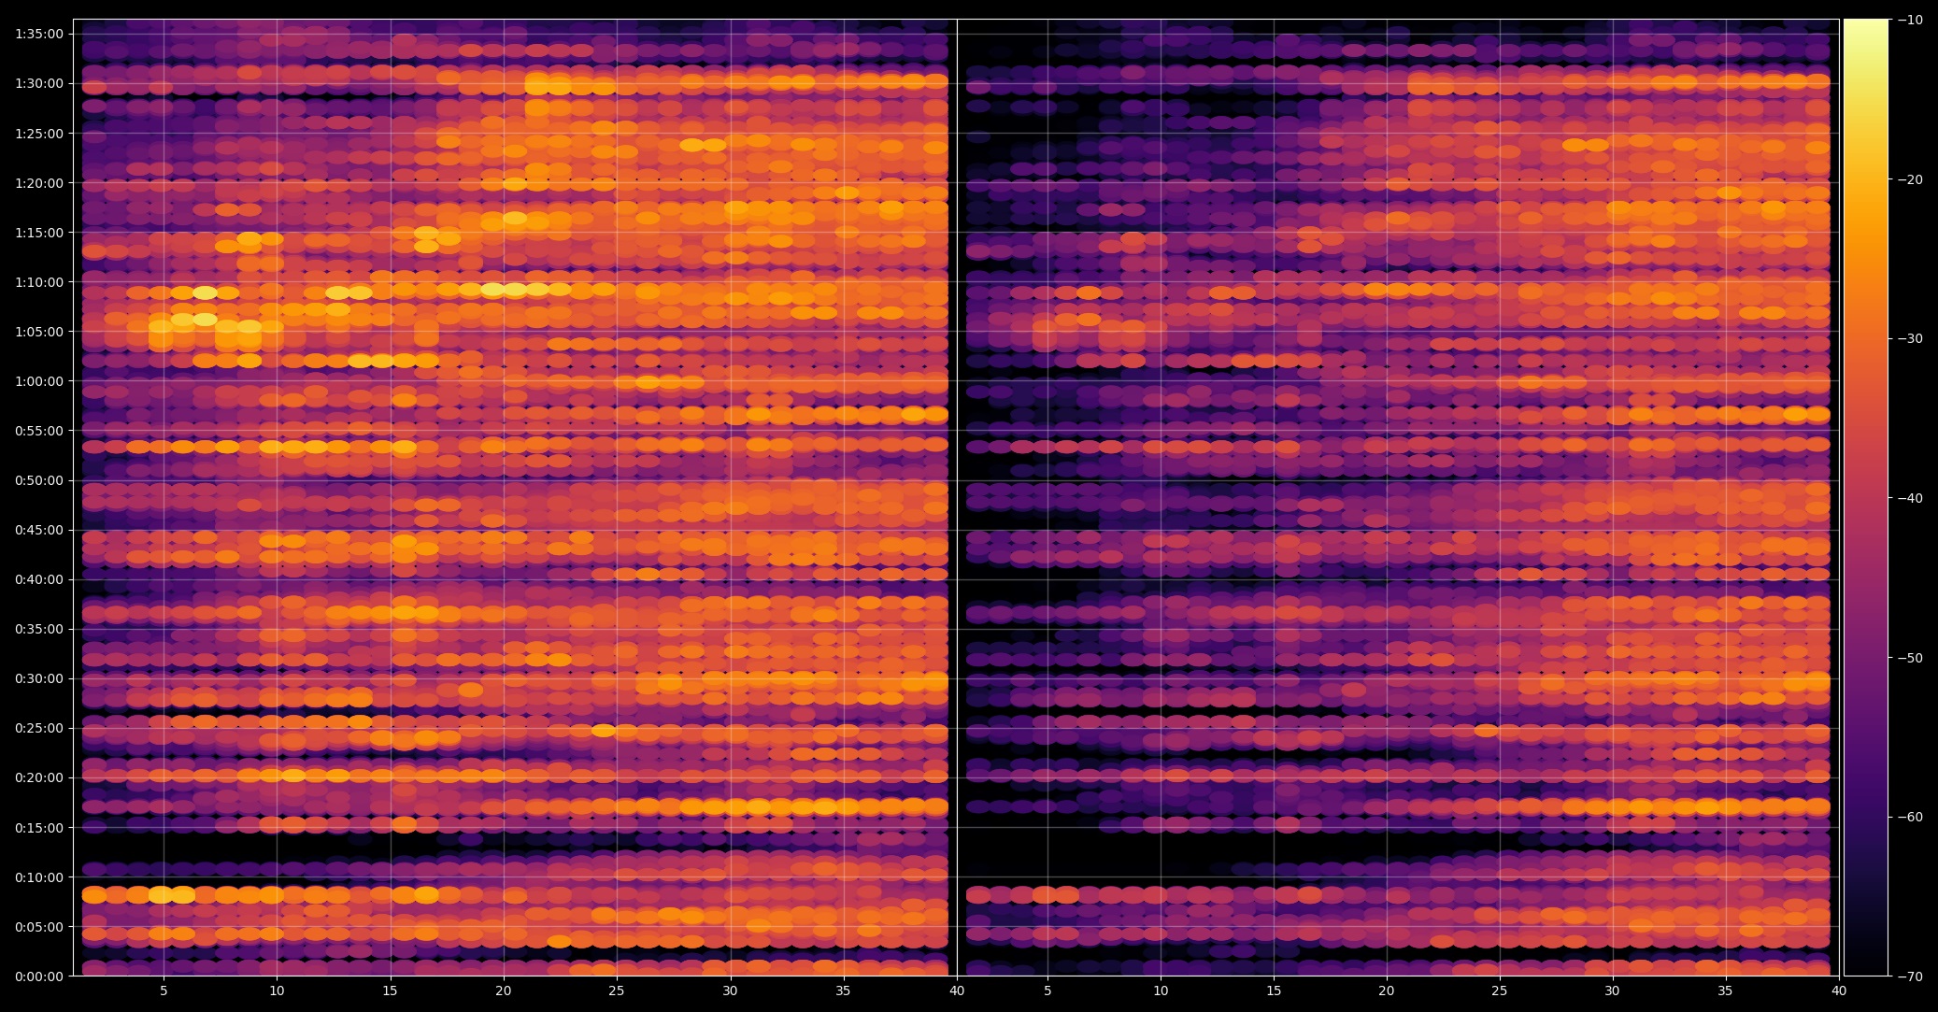Screen dimensions: 1938x1012
Task: Click the -30 colorbar label
Action: (x=1912, y=338)
